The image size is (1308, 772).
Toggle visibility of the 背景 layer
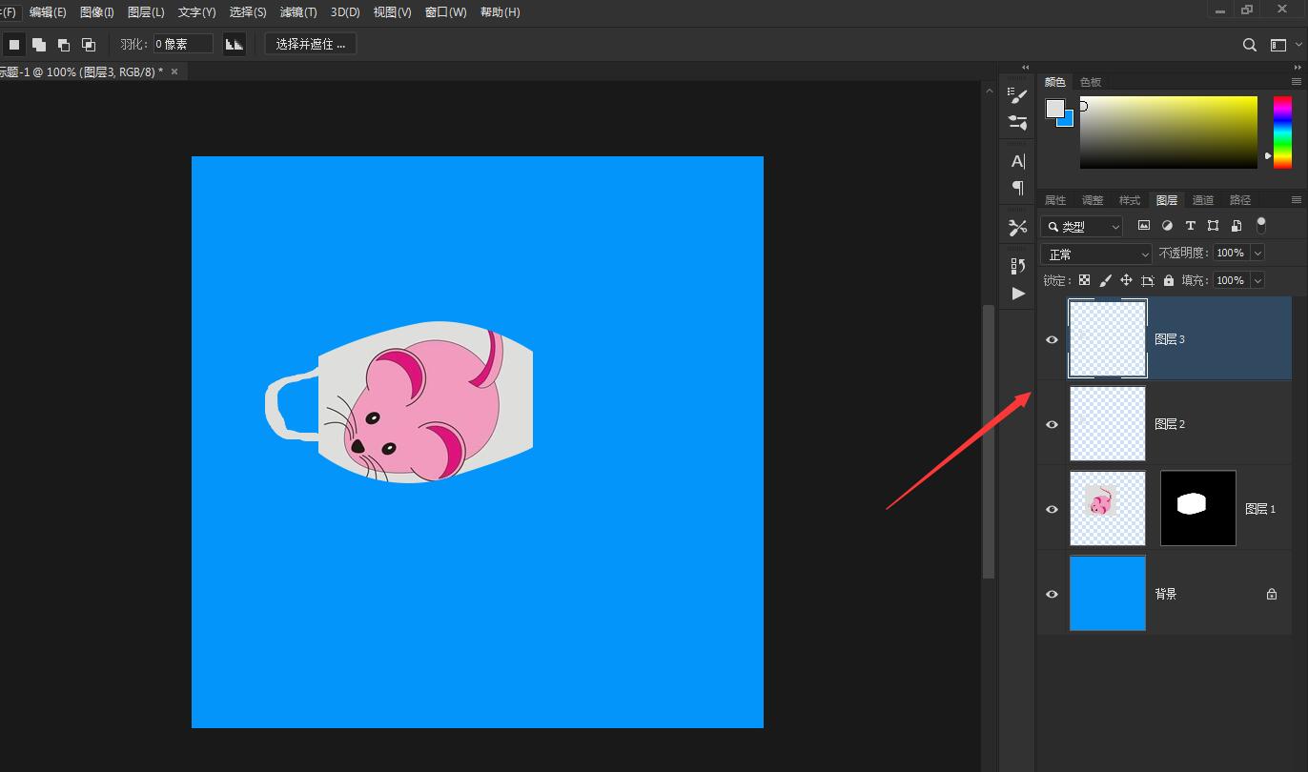click(x=1052, y=594)
